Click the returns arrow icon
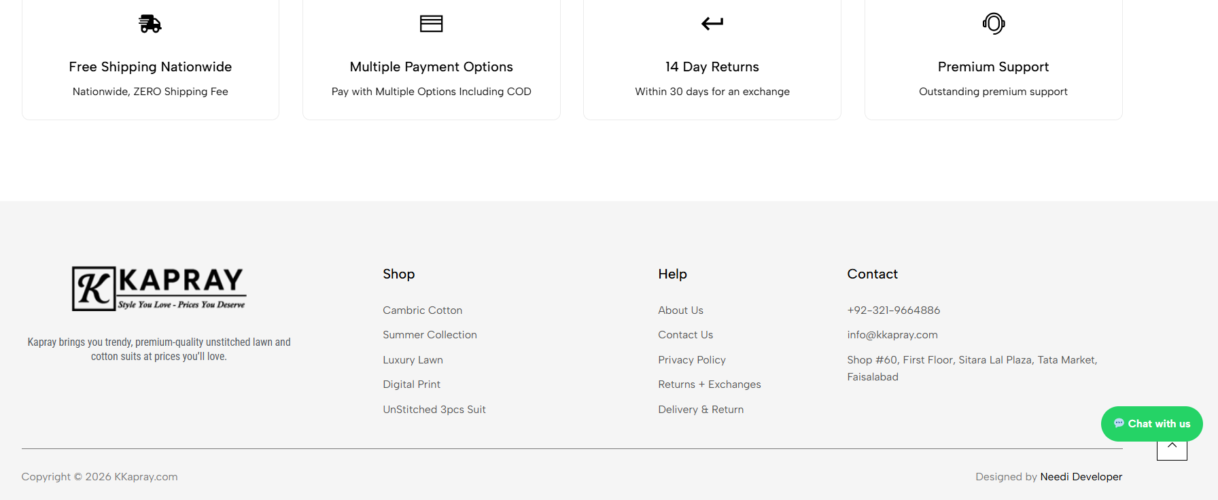This screenshot has height=500, width=1218. click(x=712, y=24)
